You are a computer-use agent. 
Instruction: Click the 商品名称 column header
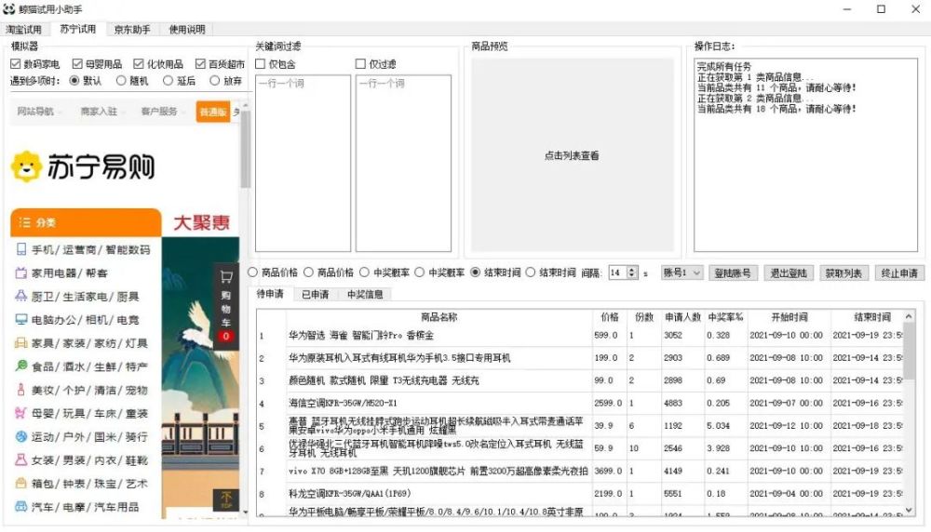(439, 317)
